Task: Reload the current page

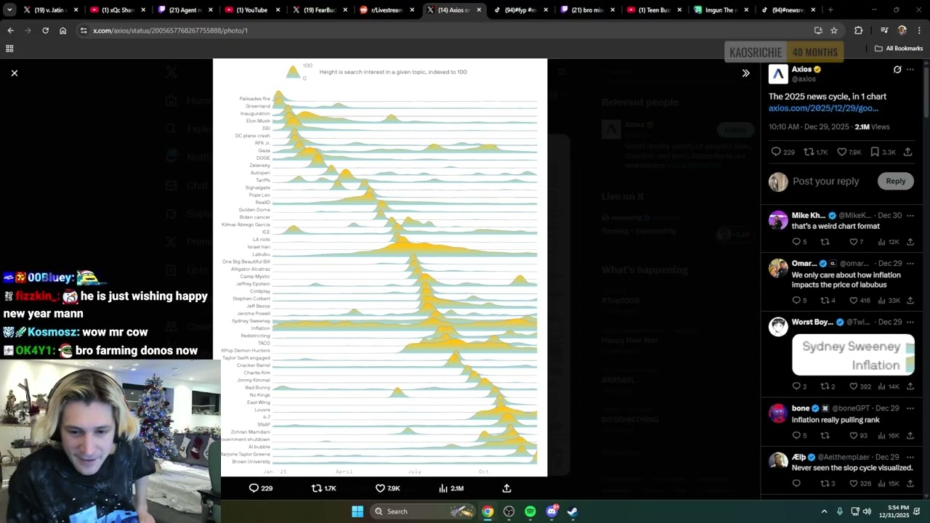Action: (x=45, y=31)
